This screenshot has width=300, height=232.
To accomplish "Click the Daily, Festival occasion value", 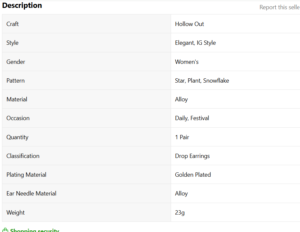I will (x=192, y=118).
